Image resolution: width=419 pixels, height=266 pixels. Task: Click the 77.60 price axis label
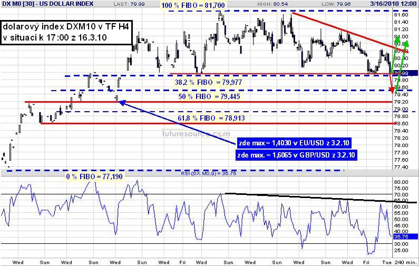click(401, 160)
